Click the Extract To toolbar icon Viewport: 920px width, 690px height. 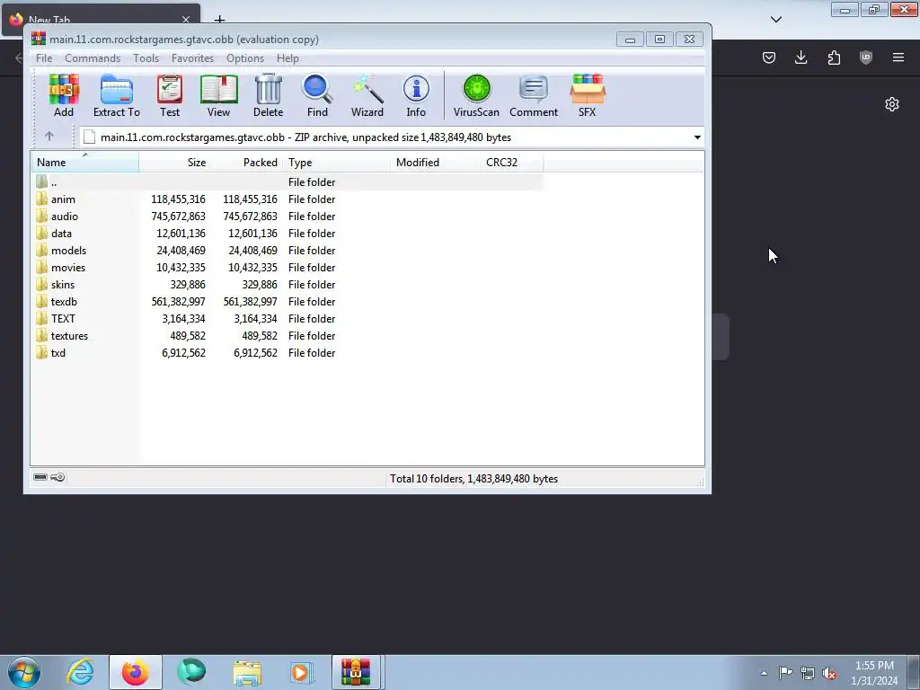116,95
